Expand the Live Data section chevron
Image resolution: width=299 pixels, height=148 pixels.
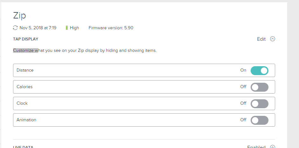272,147
